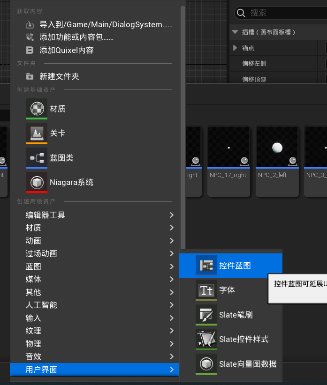
Task: Open the 物理 submenu
Action: (95, 344)
